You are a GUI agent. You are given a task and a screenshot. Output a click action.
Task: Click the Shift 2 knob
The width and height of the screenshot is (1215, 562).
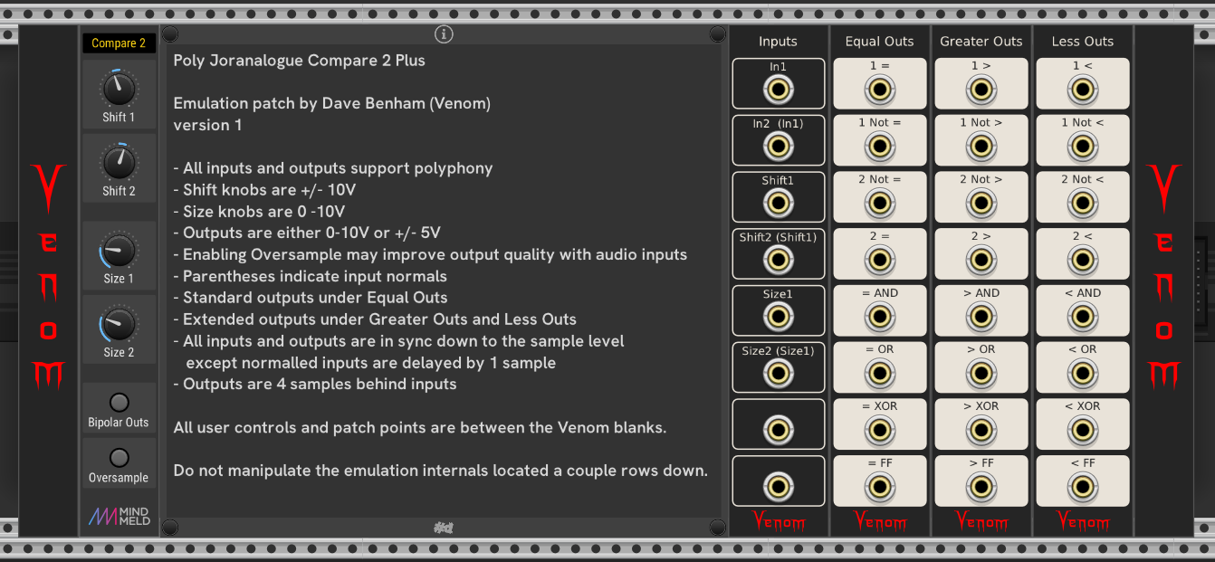[119, 162]
